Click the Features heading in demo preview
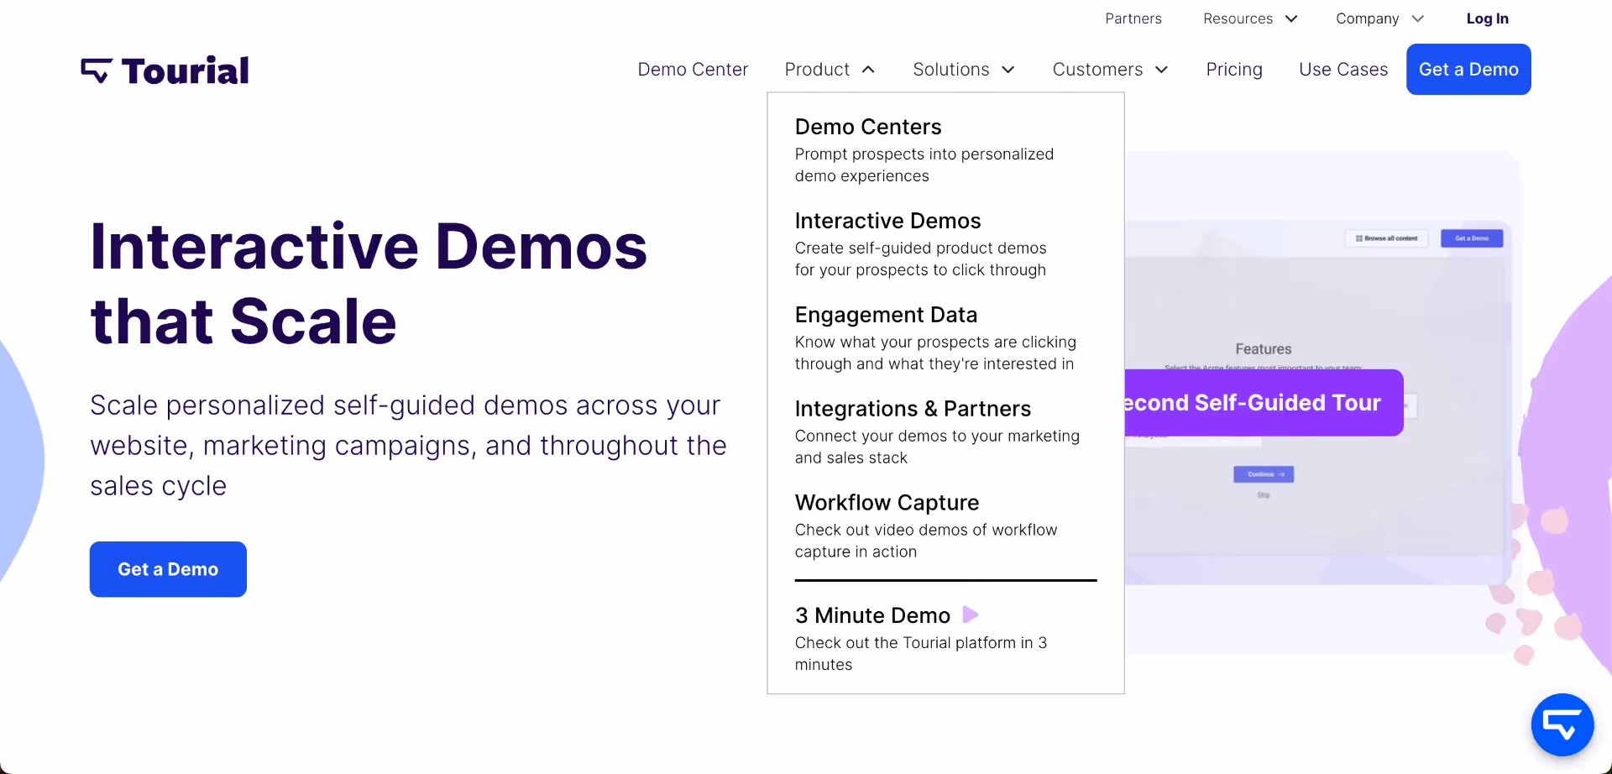Viewport: 1612px width, 774px height. click(x=1264, y=349)
